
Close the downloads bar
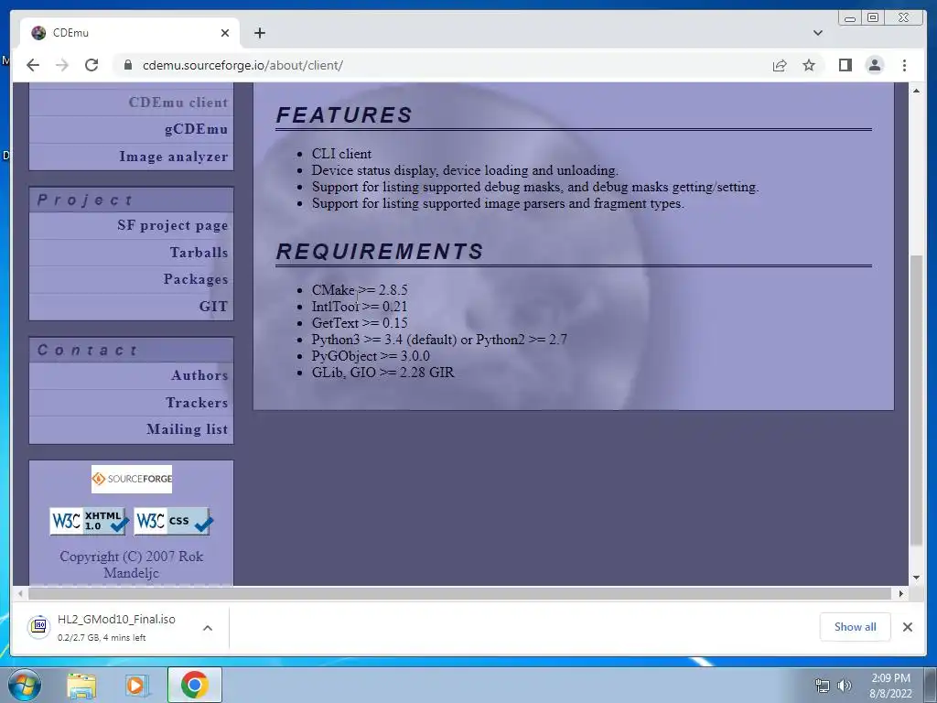click(x=907, y=627)
